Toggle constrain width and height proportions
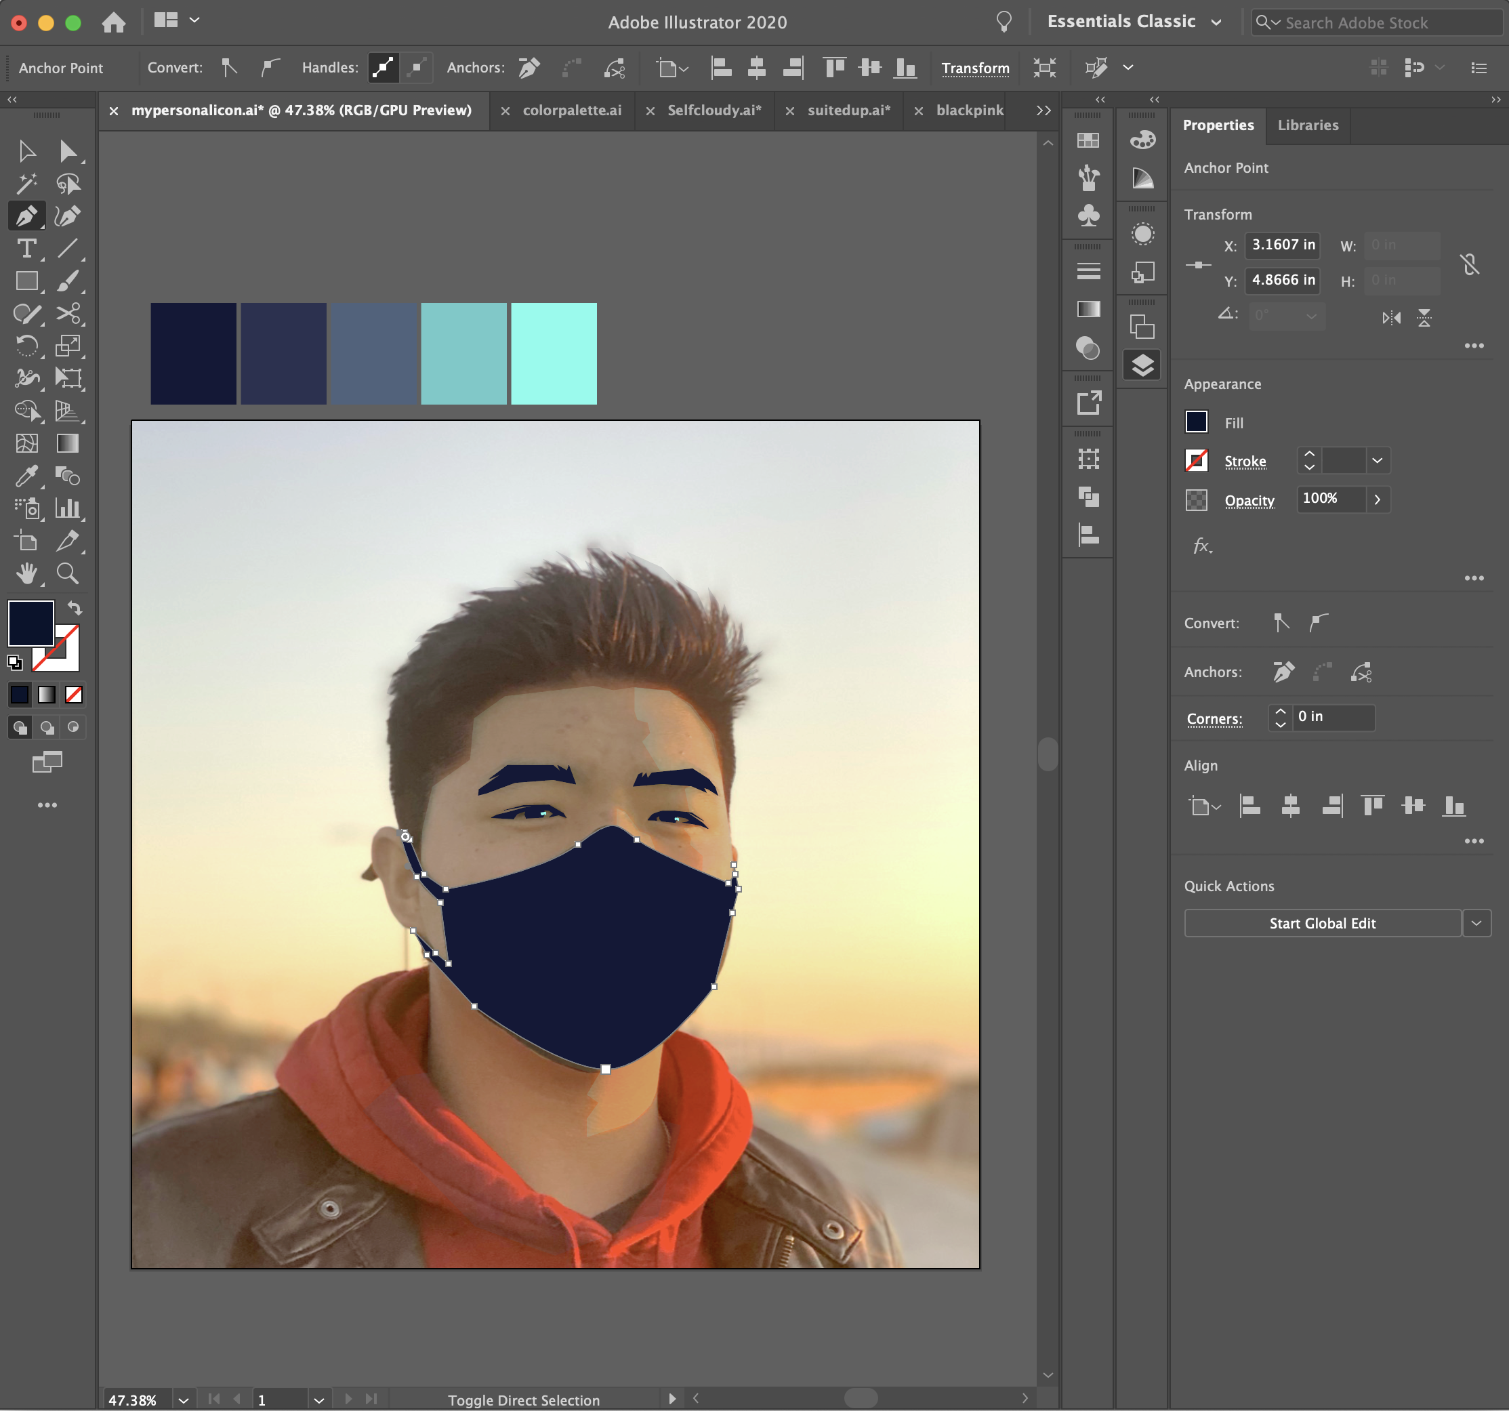The image size is (1509, 1411). (1470, 264)
